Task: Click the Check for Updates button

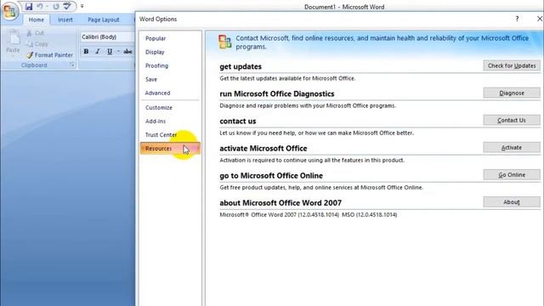Action: pos(512,65)
